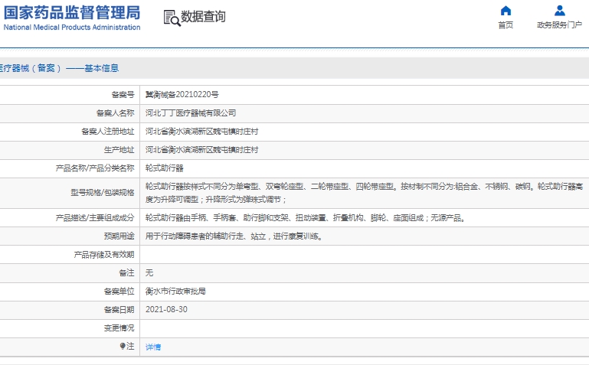Click the empty 变更情况 value cell
Screen dimensions: 589x365
pyautogui.click(x=365, y=328)
